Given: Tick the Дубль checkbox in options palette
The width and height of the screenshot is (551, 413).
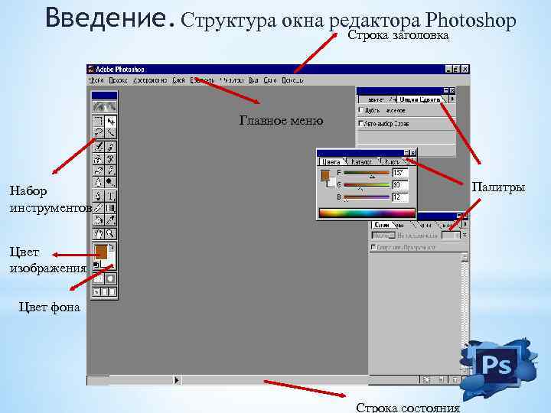Looking at the screenshot, I should (361, 110).
